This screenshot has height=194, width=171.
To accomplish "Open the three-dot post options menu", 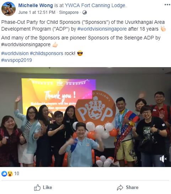I will (167, 5).
